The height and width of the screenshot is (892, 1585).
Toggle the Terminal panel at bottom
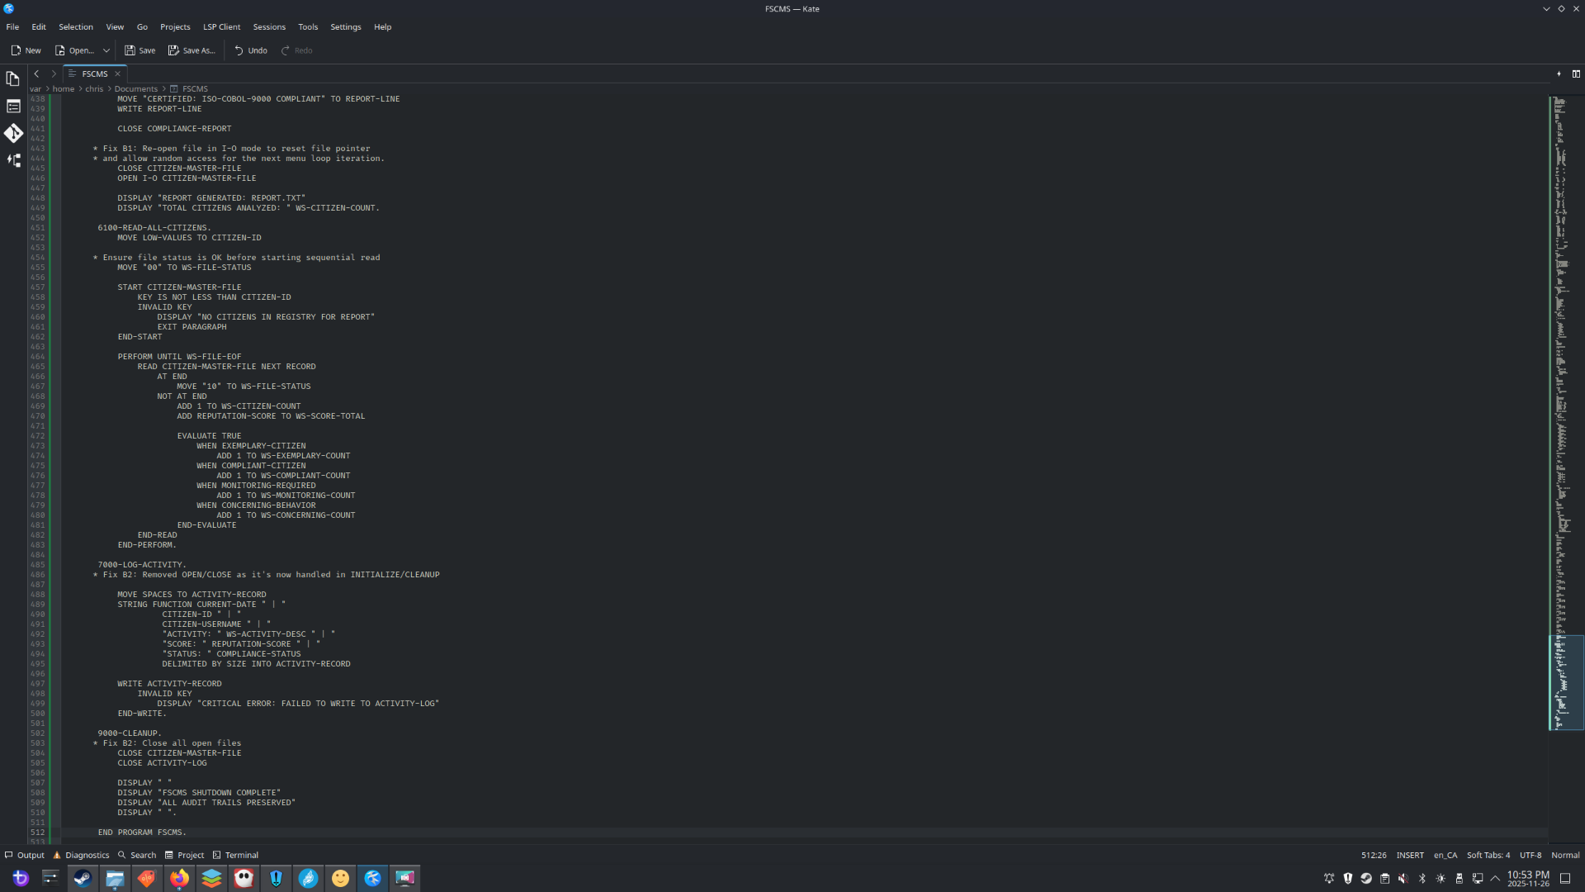(x=235, y=855)
